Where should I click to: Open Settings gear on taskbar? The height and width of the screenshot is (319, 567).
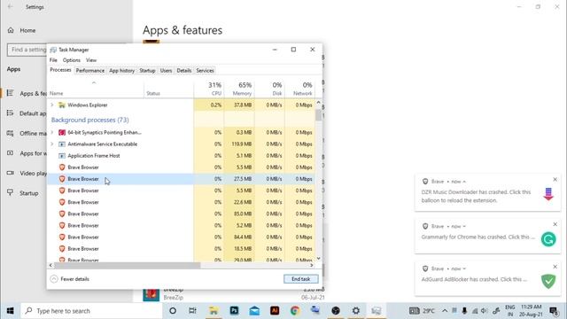pos(356,311)
